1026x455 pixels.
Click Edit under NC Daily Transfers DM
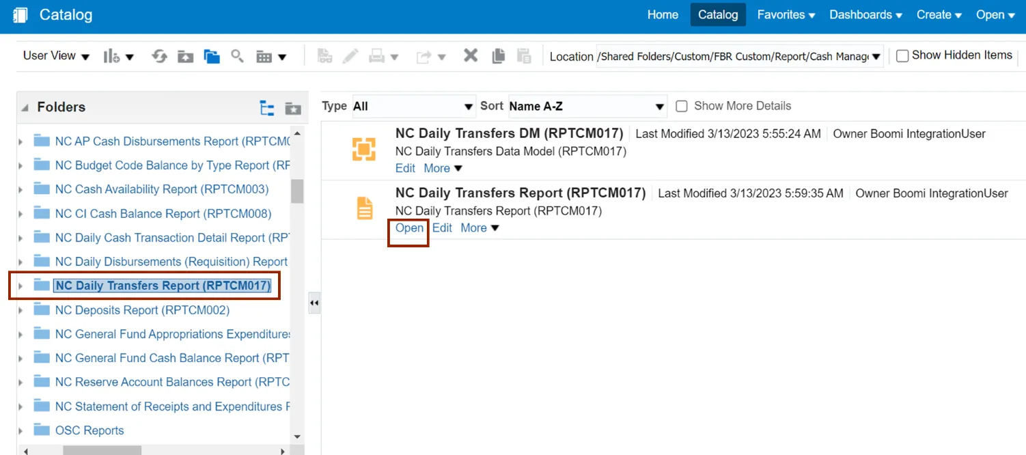pyautogui.click(x=405, y=168)
